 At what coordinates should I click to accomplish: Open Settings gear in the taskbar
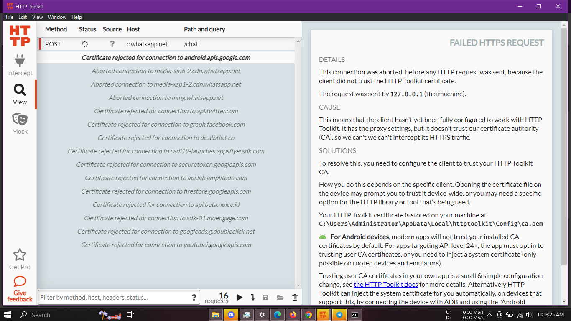click(262, 315)
